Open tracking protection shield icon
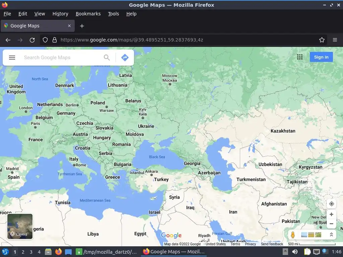 (x=45, y=40)
